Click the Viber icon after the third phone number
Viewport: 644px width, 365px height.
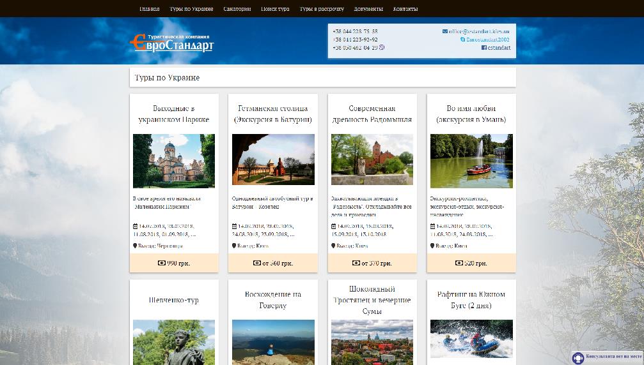coord(382,48)
